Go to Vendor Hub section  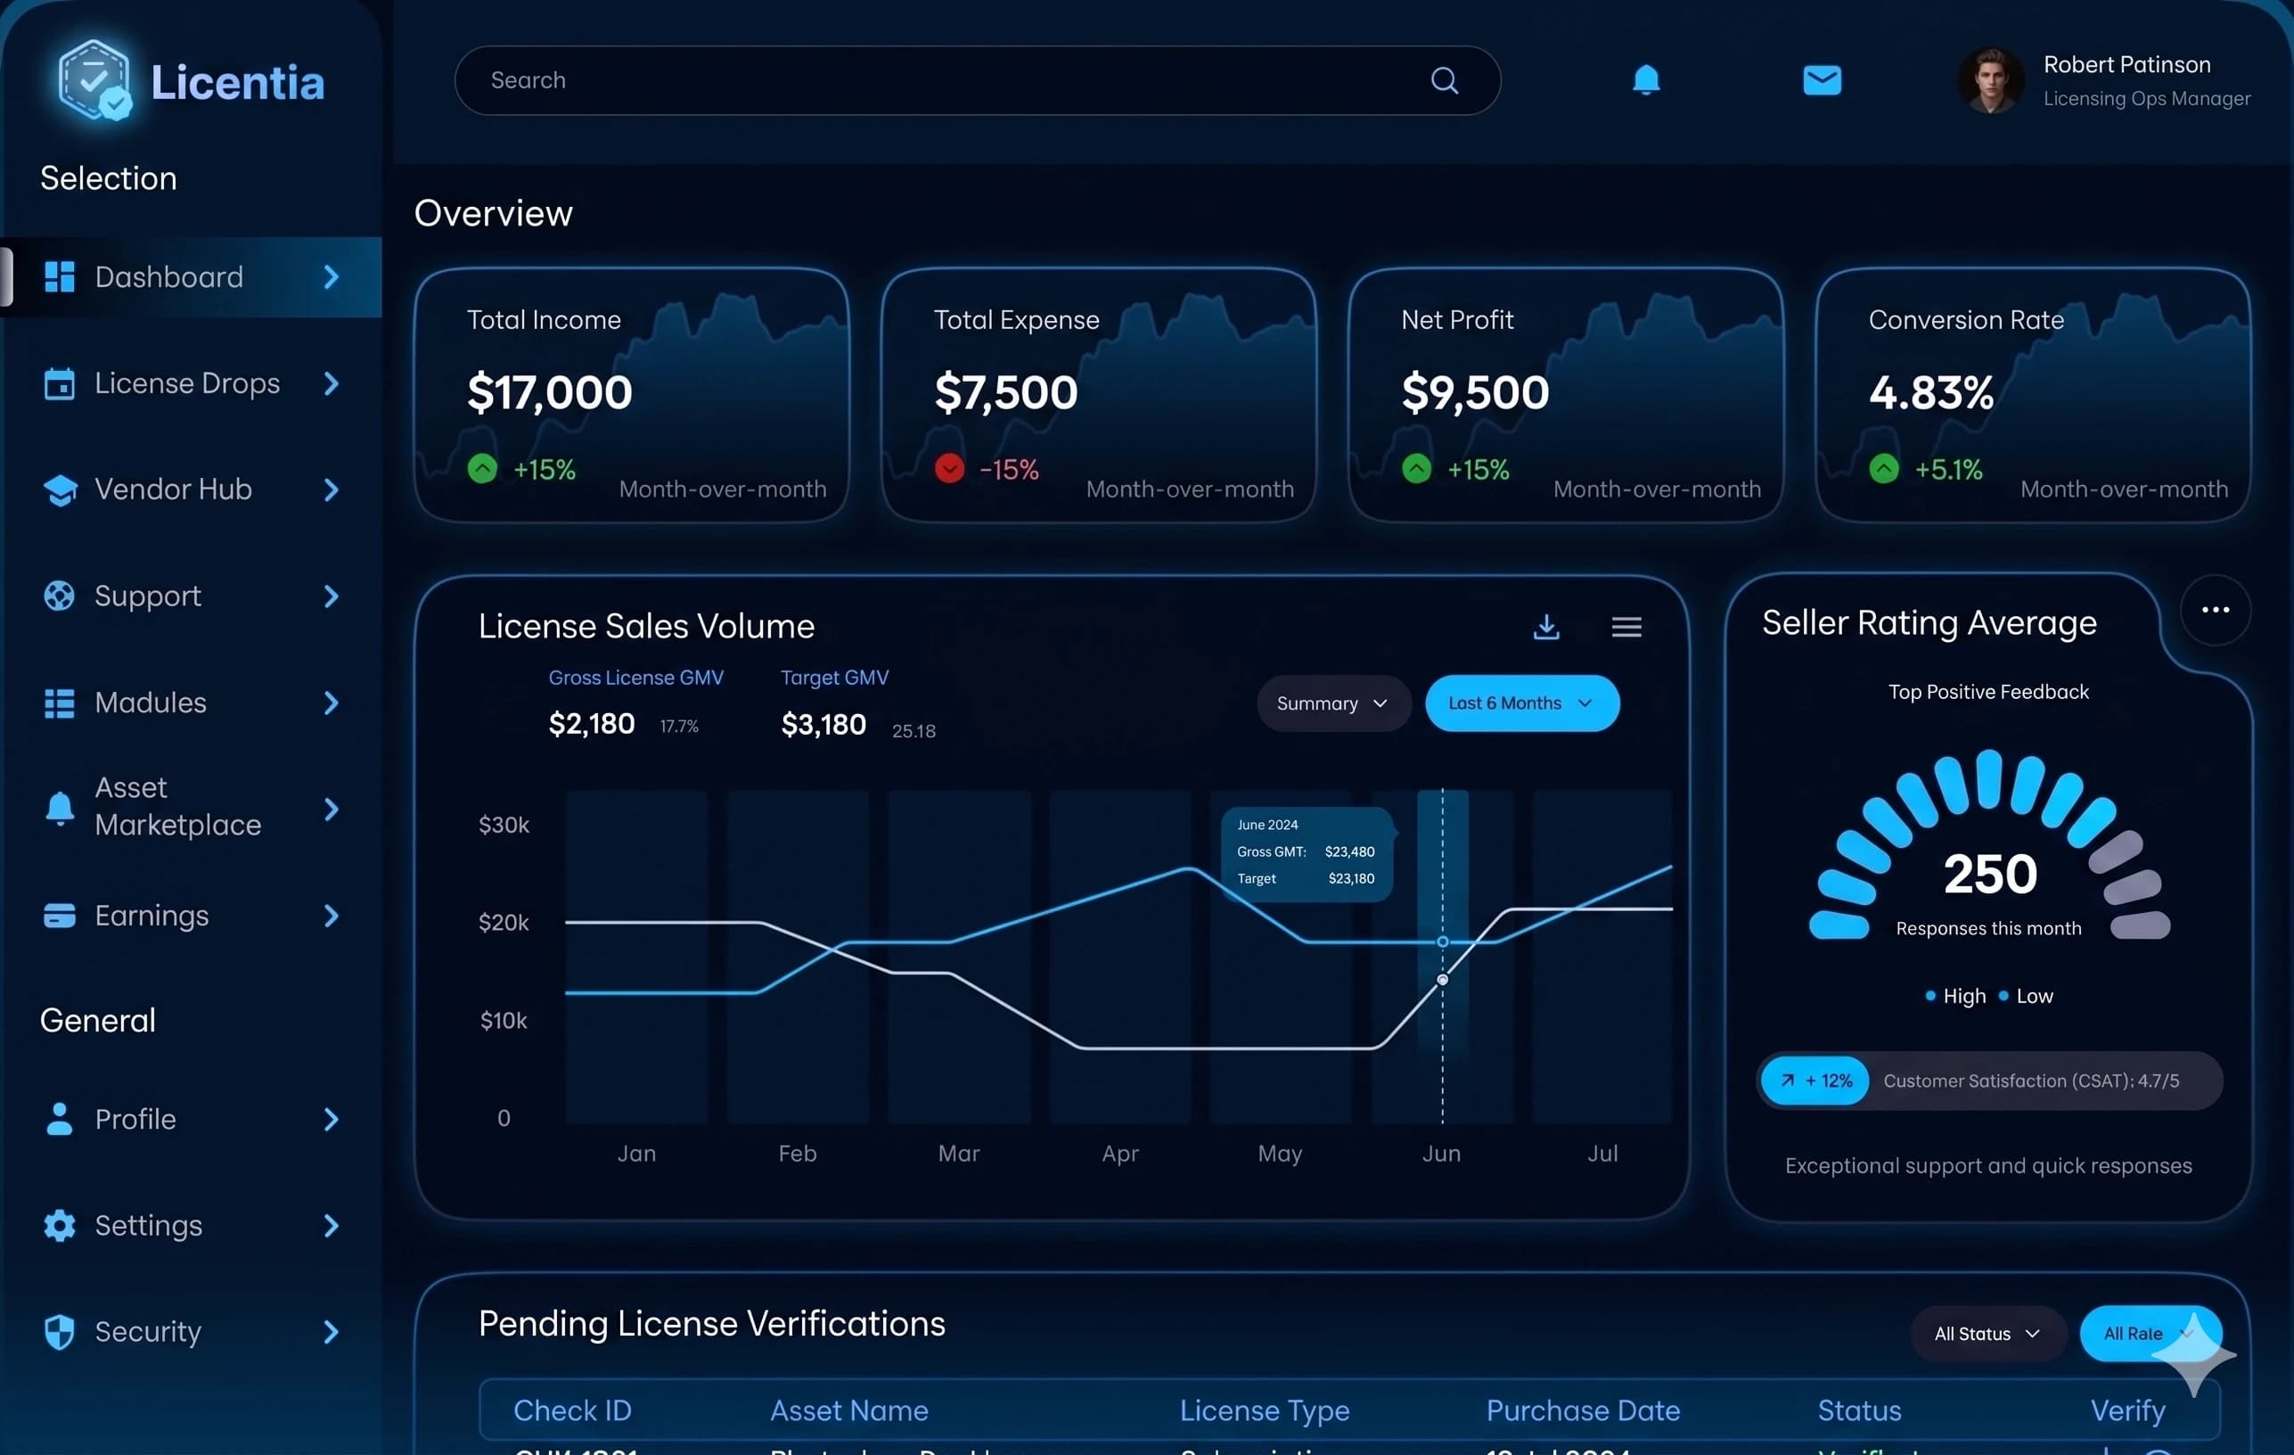point(191,489)
